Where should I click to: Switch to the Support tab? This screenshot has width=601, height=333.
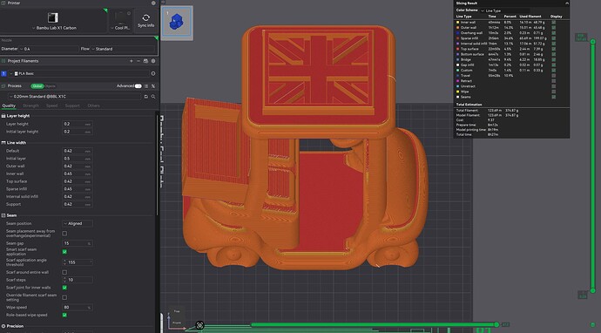72,105
